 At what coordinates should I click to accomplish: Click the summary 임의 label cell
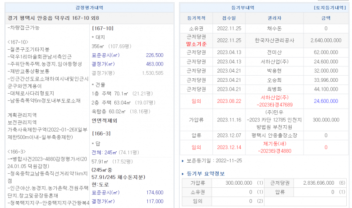coord(197,201)
